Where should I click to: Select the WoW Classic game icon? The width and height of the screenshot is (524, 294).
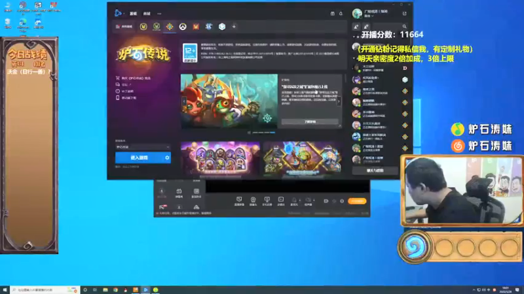157,27
